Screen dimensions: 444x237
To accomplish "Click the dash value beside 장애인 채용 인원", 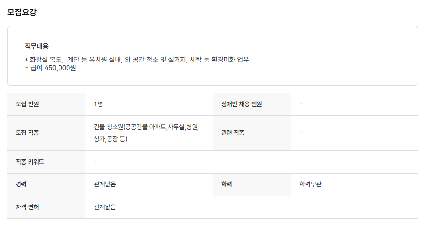I will pyautogui.click(x=301, y=104).
